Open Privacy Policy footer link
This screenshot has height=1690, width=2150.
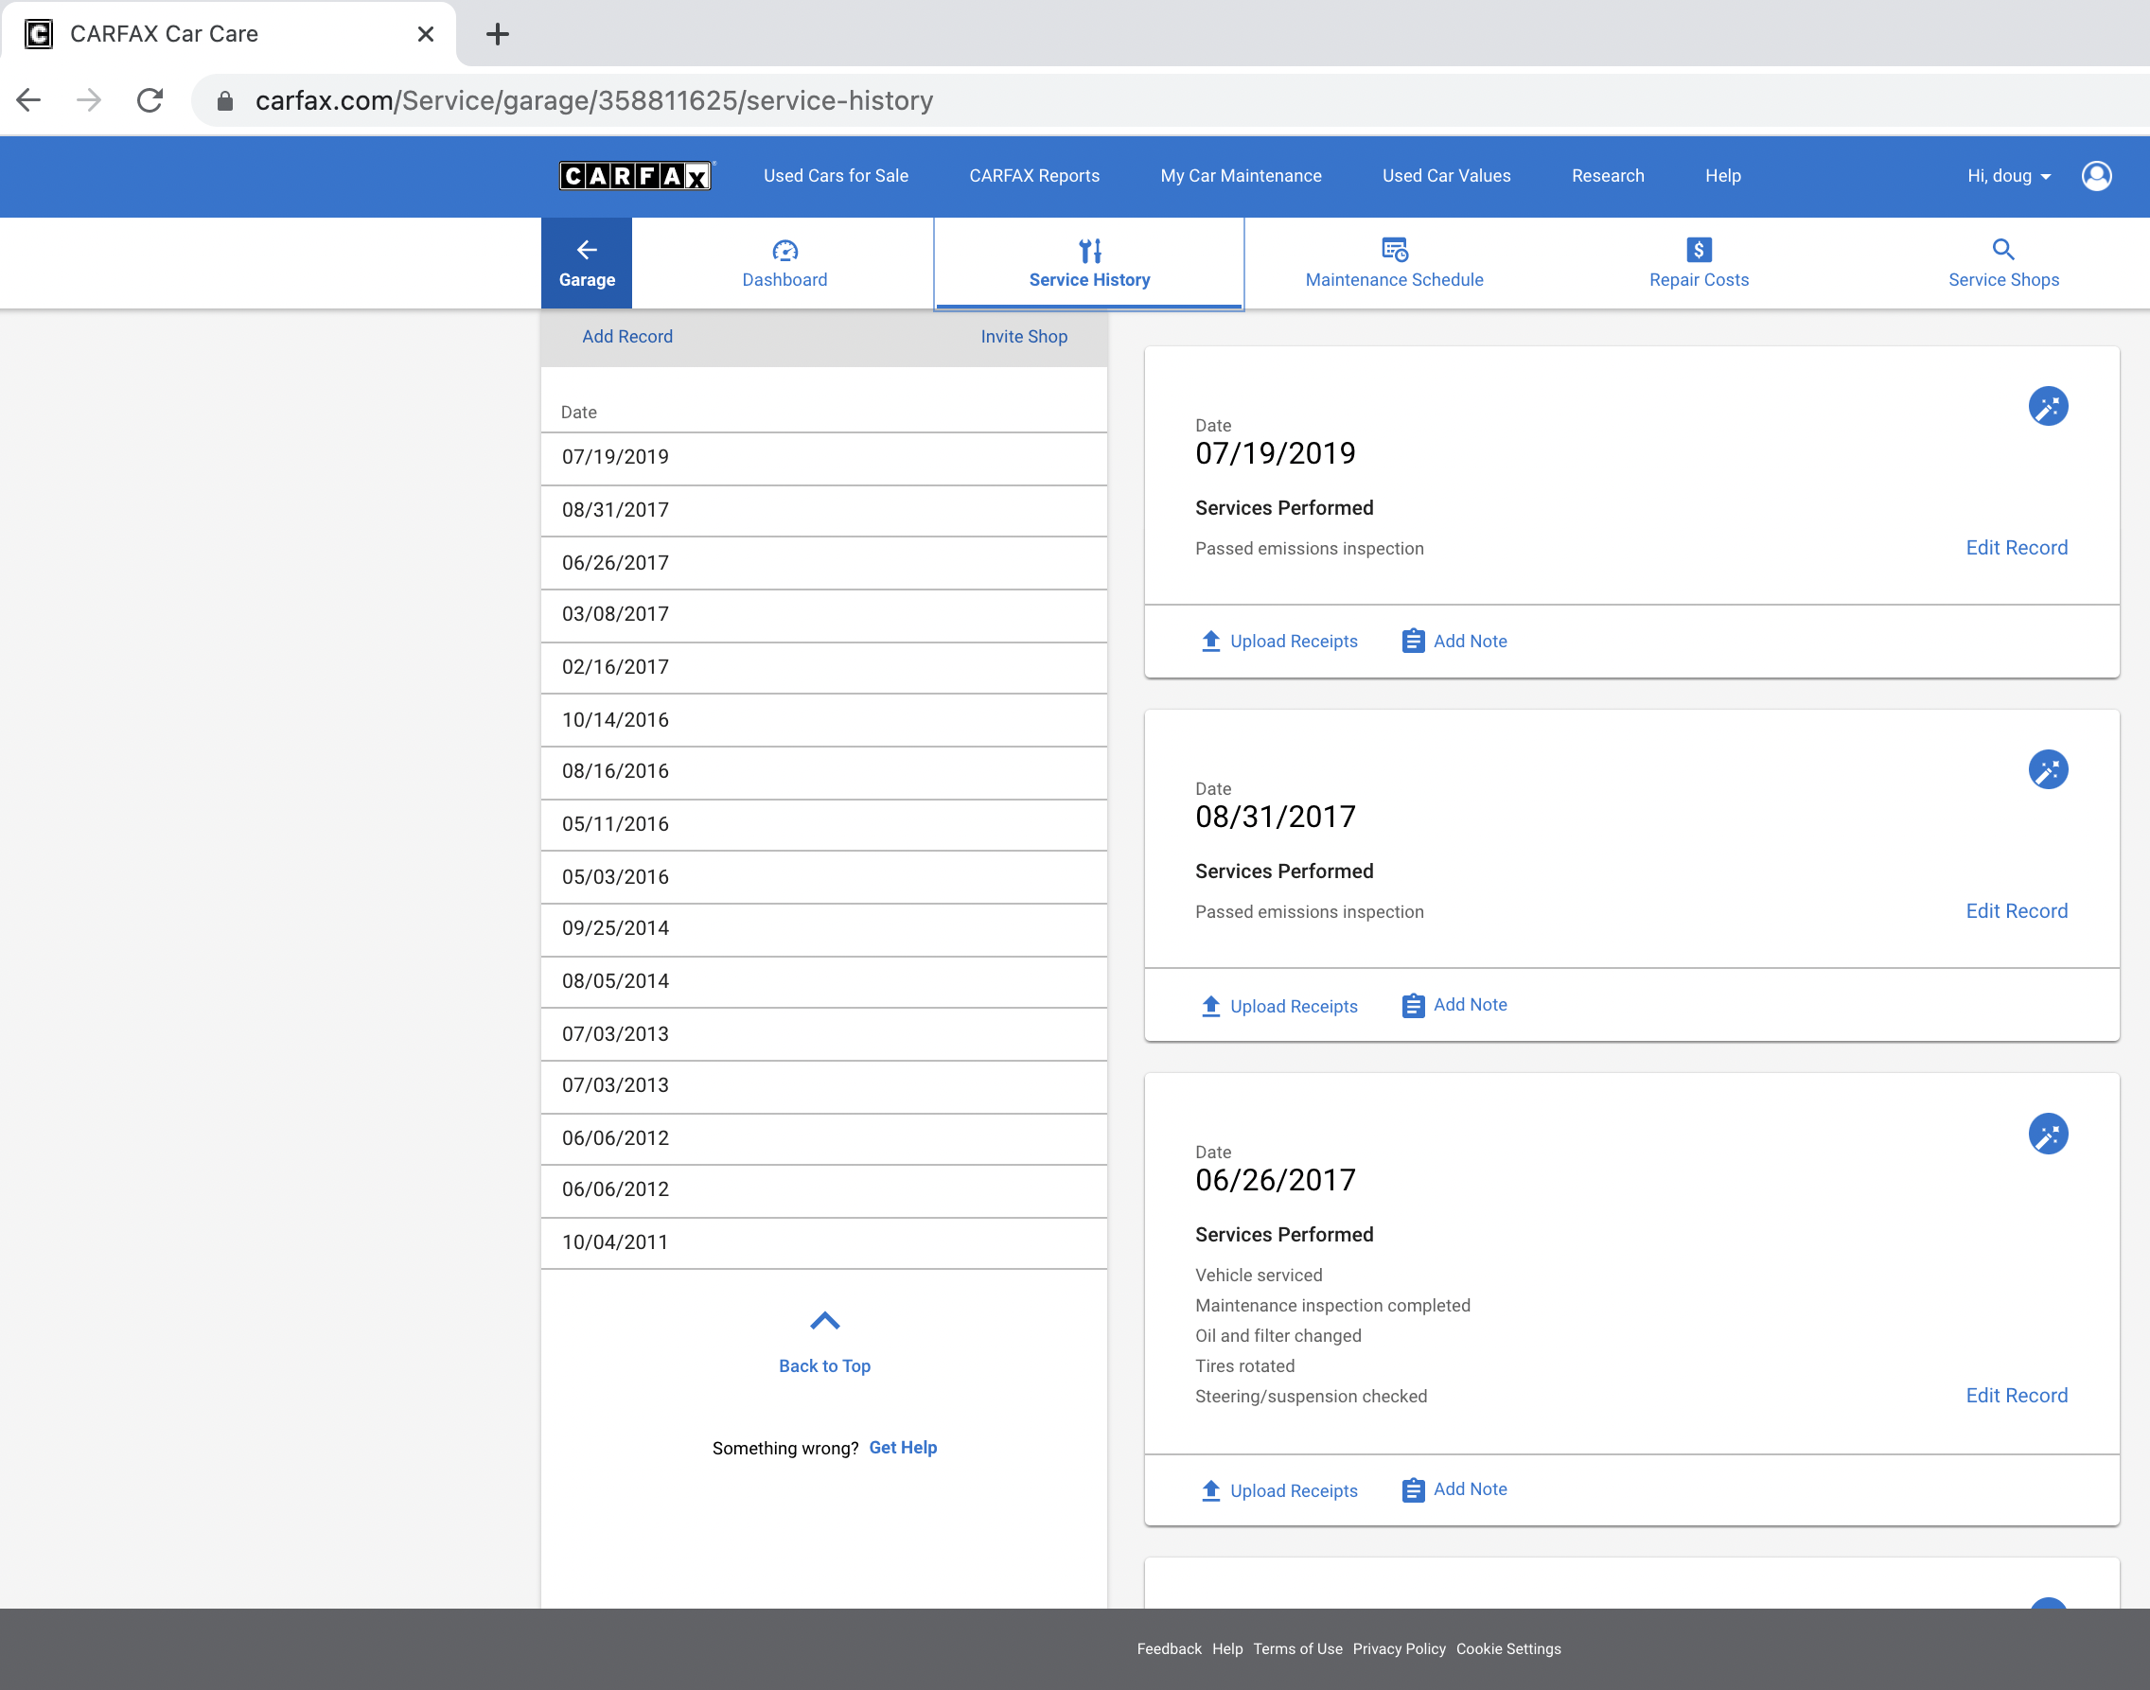click(1399, 1648)
